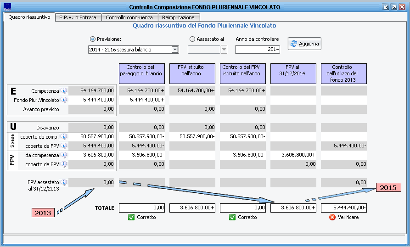This screenshot has height=247, width=410.
Task: Click the Controllo del pareggio di bilancio header
Action: pyautogui.click(x=141, y=73)
